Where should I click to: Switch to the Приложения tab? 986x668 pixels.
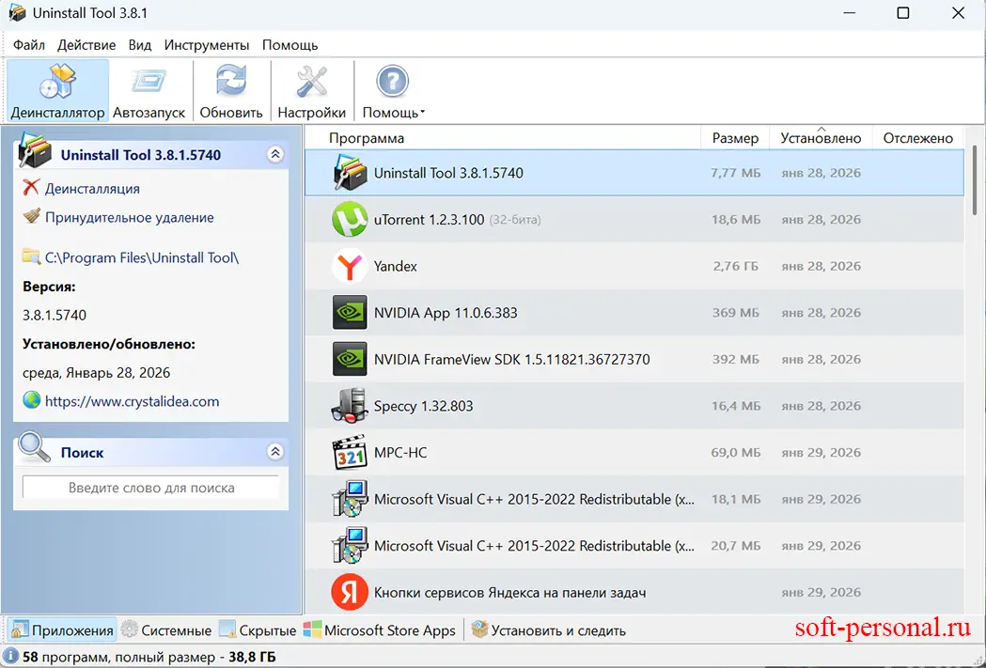(63, 630)
